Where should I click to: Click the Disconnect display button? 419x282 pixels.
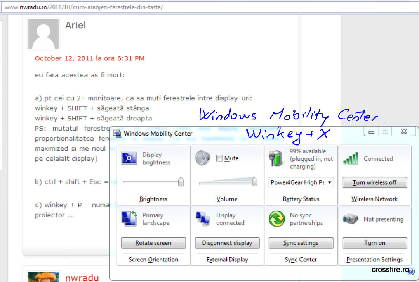pos(227,243)
